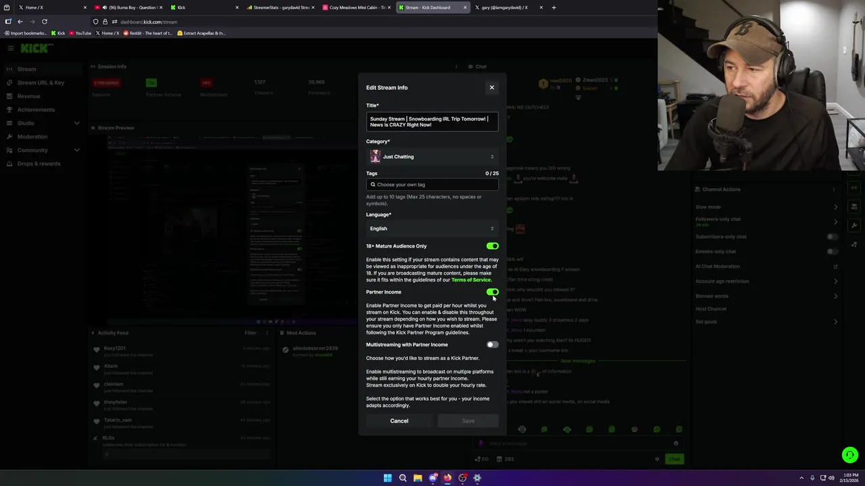The width and height of the screenshot is (865, 486).
Task: Open Extract Acapellas bookmark
Action: tap(201, 33)
